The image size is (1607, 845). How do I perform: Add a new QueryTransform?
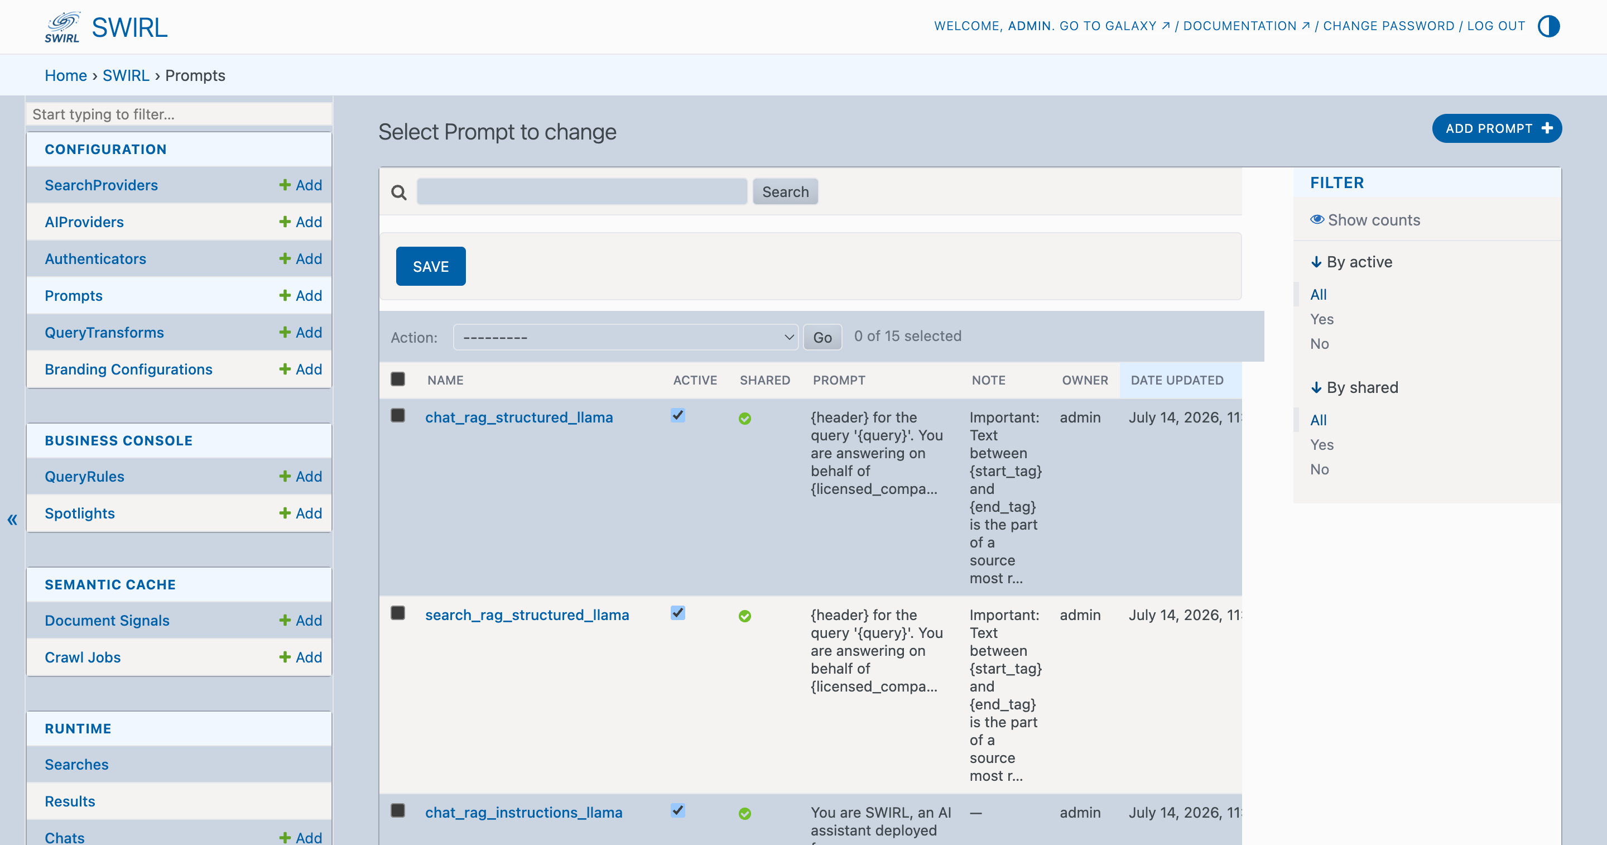301,332
